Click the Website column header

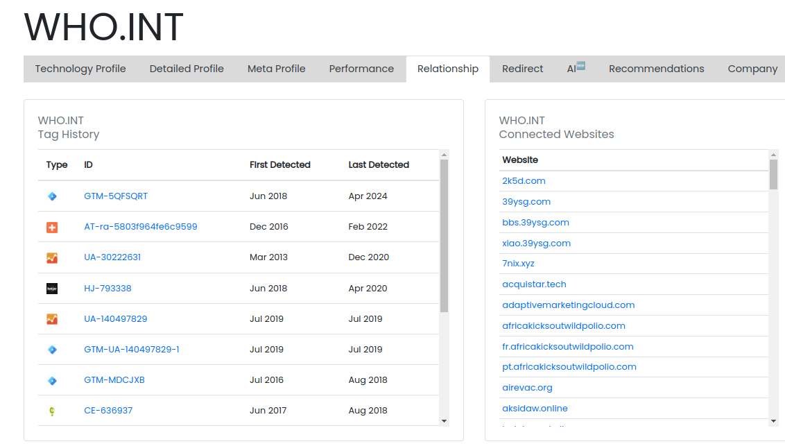pyautogui.click(x=520, y=160)
